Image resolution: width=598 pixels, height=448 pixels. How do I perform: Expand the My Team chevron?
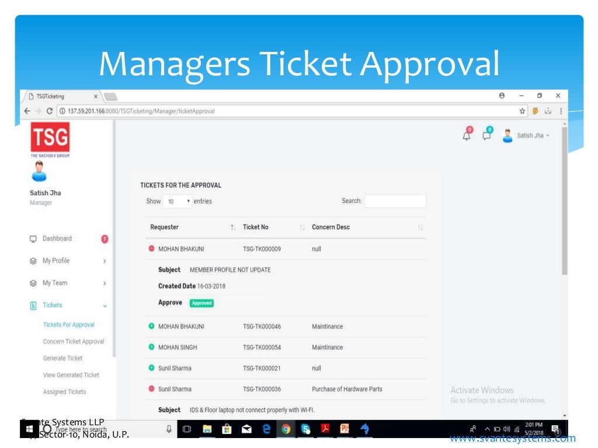[105, 283]
